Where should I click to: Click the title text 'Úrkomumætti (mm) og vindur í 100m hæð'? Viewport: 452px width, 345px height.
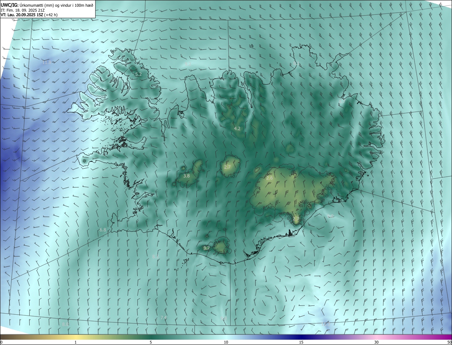pos(56,5)
